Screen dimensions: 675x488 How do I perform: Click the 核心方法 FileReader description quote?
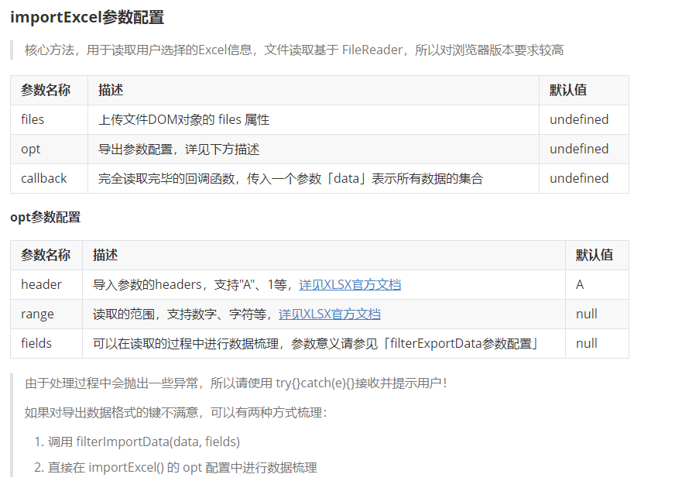tap(294, 50)
